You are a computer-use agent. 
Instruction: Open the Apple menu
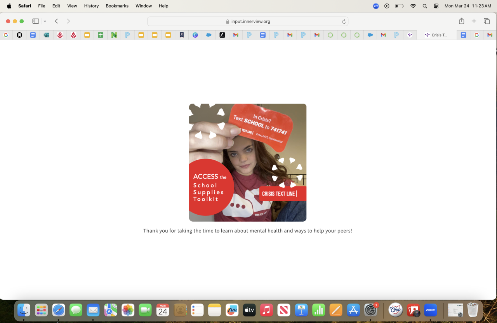click(x=9, y=6)
